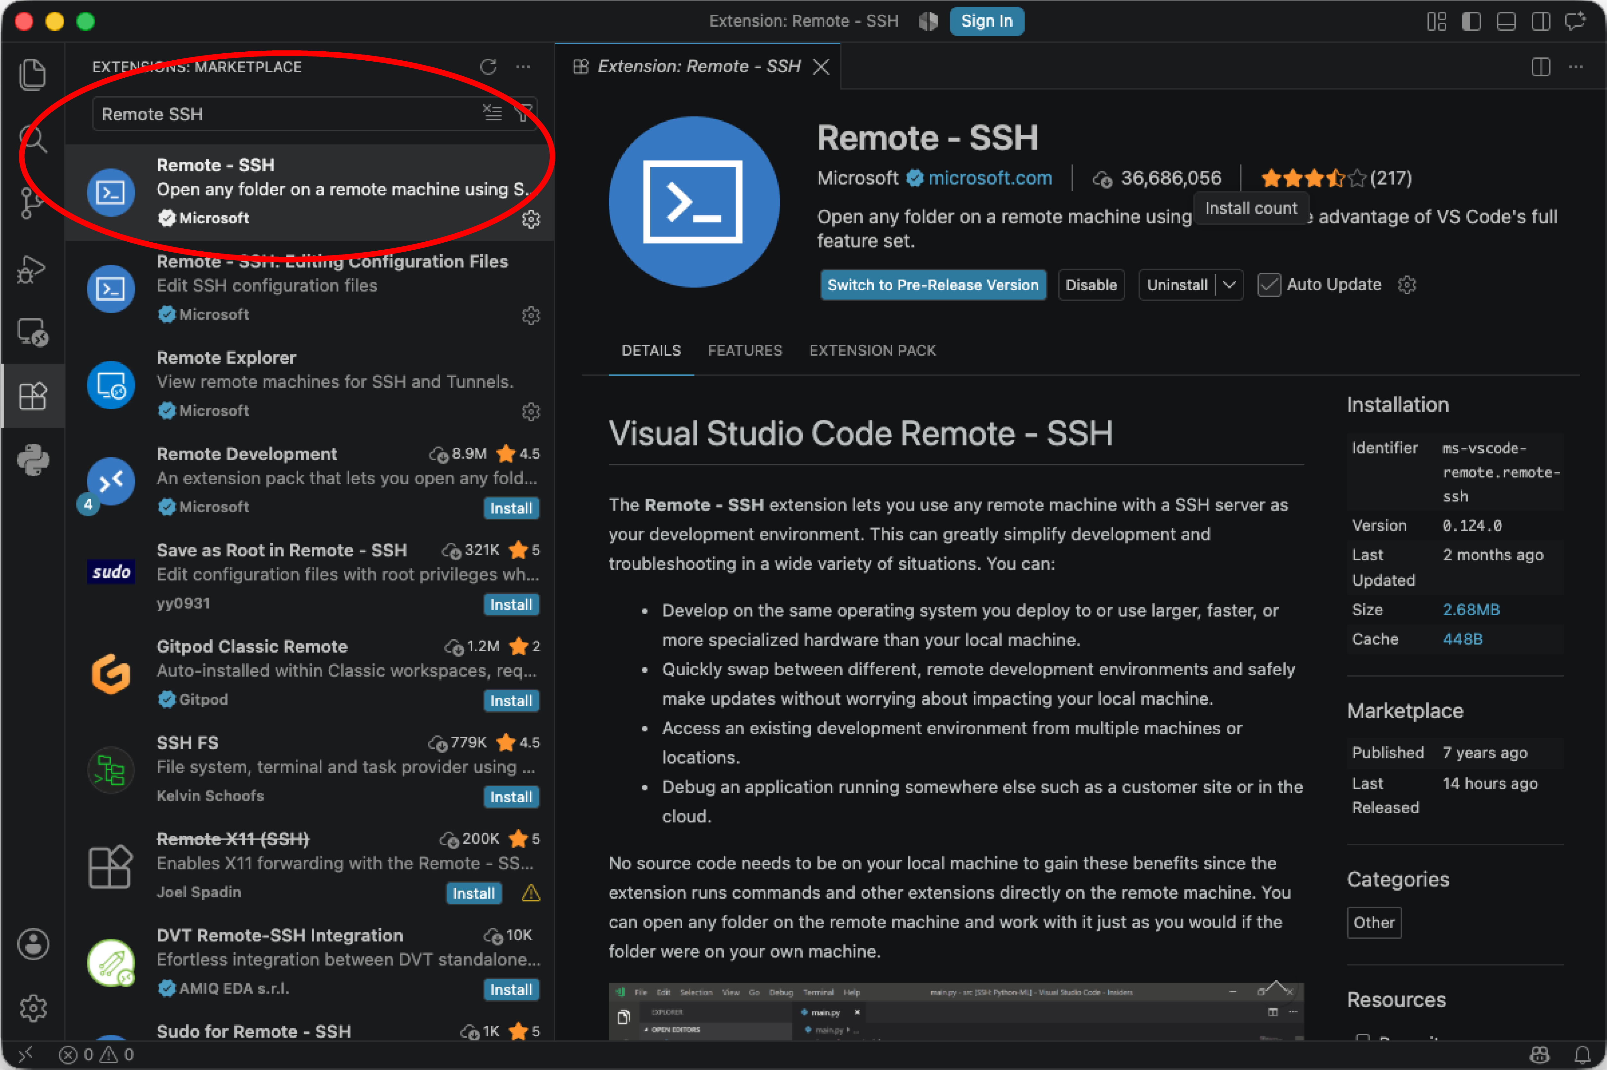Open the Manage gear in activity bar
Image resolution: width=1607 pixels, height=1070 pixels.
[x=33, y=1009]
